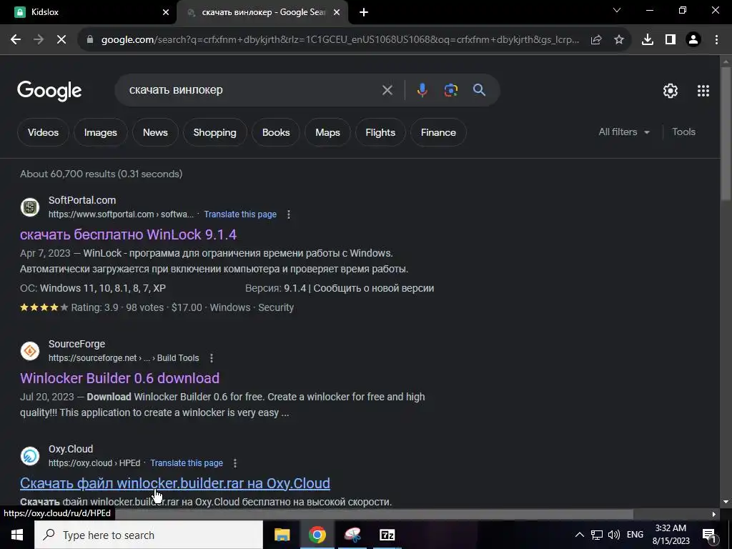732x549 pixels.
Task: Open a new browser tab
Action: [364, 12]
